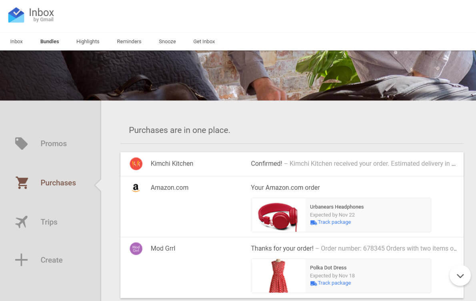Open the Snooze tab
The height and width of the screenshot is (301, 476).
coord(167,41)
